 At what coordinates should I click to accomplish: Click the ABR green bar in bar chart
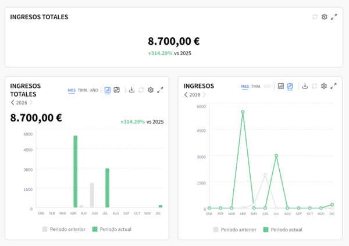pos(75,171)
